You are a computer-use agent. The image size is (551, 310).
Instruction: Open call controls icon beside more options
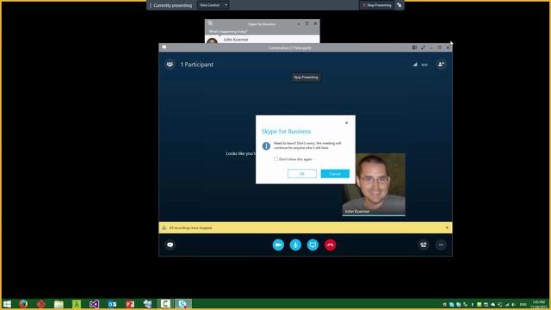[424, 245]
